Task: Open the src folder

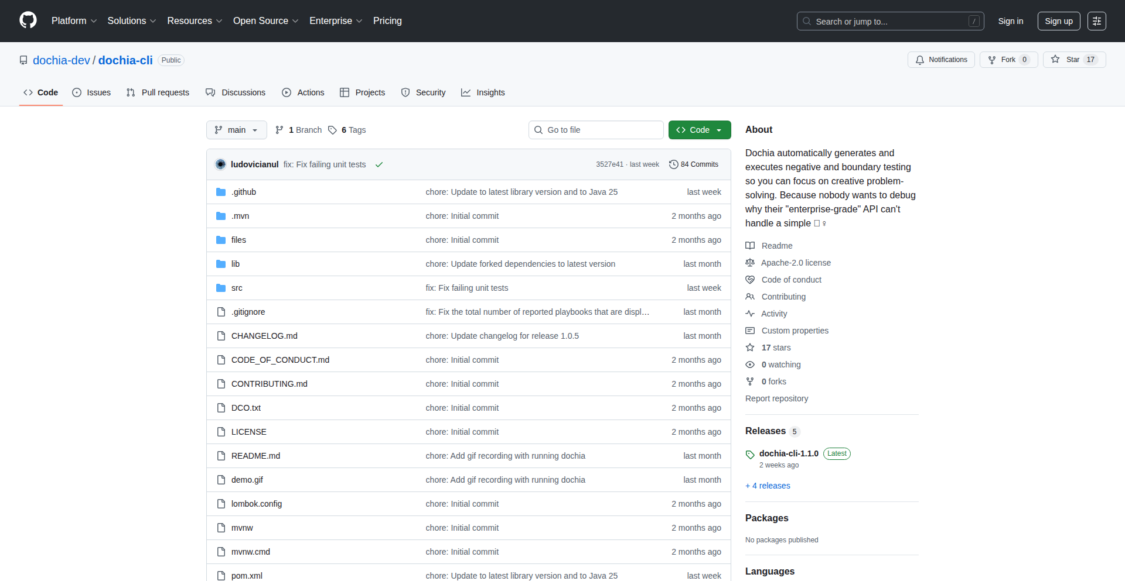Action: pyautogui.click(x=237, y=288)
